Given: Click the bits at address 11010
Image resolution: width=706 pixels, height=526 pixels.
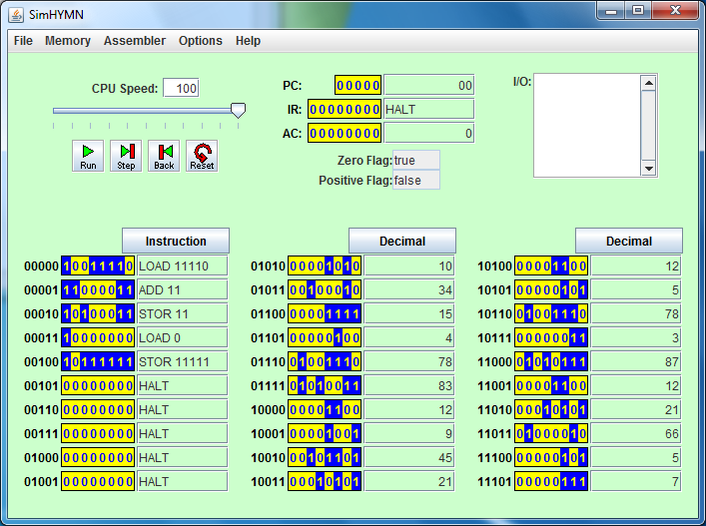Looking at the screenshot, I should point(551,409).
